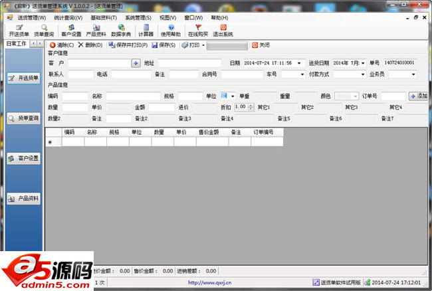Click the 客户设置 toolbar icon
This screenshot has width=432, height=291.
click(71, 30)
